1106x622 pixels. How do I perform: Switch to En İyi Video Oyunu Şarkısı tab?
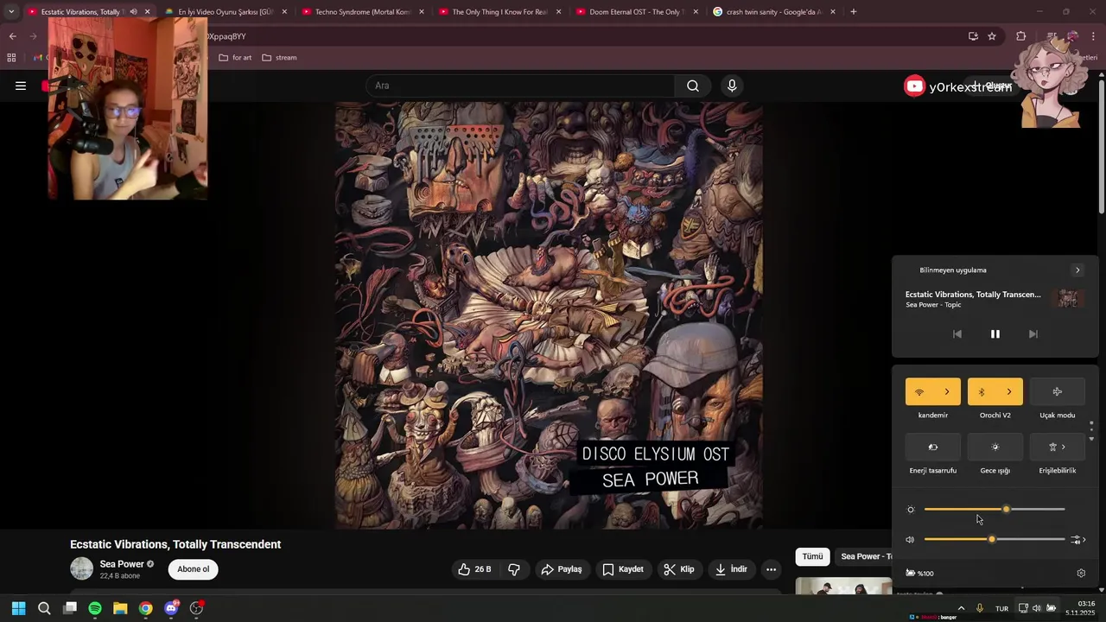point(226,12)
